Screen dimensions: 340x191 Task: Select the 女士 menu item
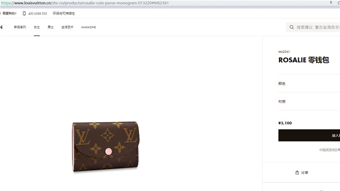pyautogui.click(x=37, y=27)
